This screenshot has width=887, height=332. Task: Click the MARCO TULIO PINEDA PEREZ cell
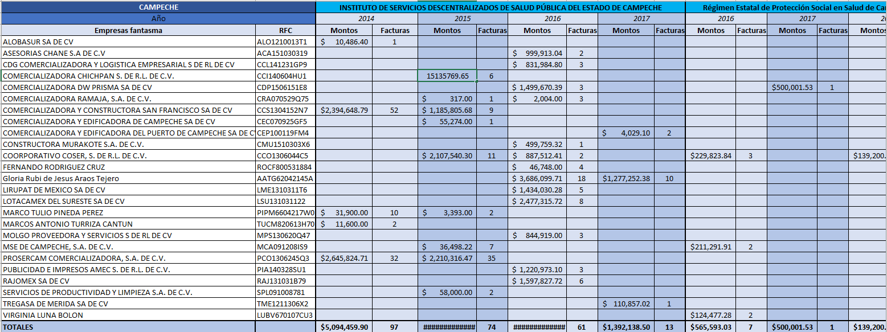(128, 212)
